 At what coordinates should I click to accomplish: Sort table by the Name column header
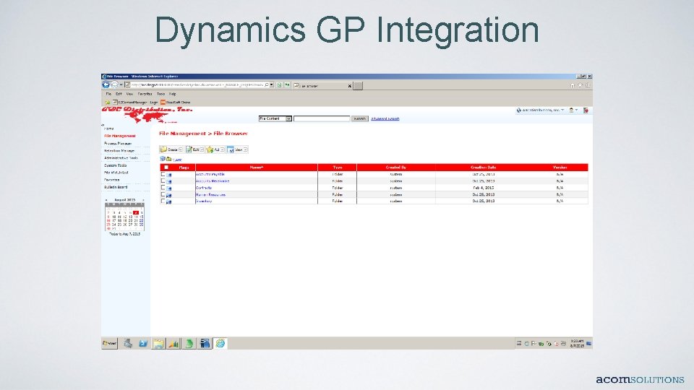(x=256, y=168)
